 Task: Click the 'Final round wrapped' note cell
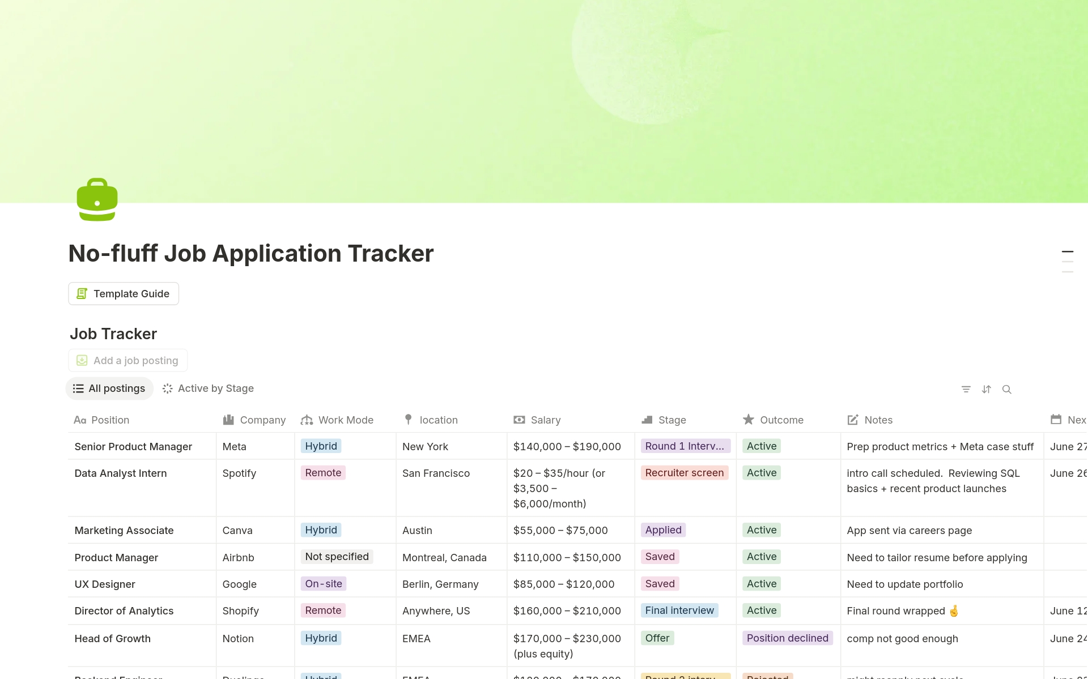pyautogui.click(x=942, y=610)
